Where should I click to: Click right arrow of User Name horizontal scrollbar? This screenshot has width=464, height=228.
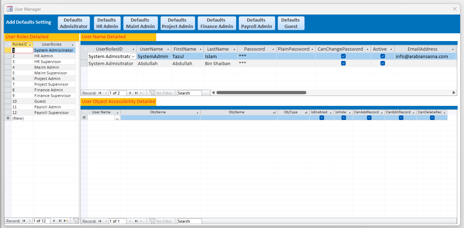[x=454, y=93]
